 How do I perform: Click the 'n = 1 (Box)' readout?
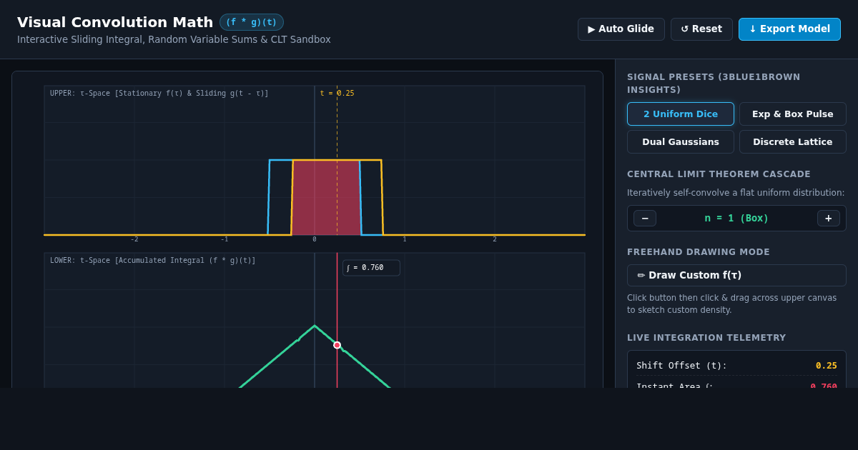click(x=736, y=218)
